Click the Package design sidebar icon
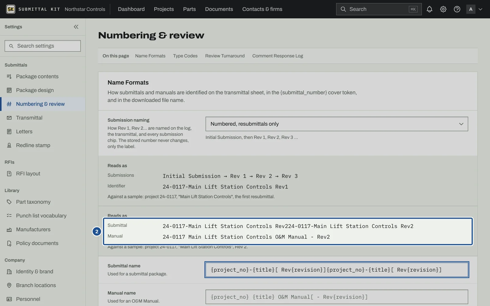The width and height of the screenshot is (490, 306). 9,90
